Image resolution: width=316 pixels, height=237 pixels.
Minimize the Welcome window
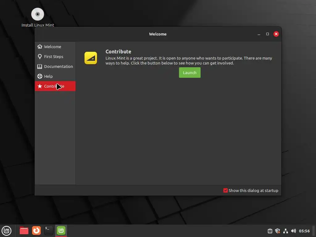(x=259, y=34)
